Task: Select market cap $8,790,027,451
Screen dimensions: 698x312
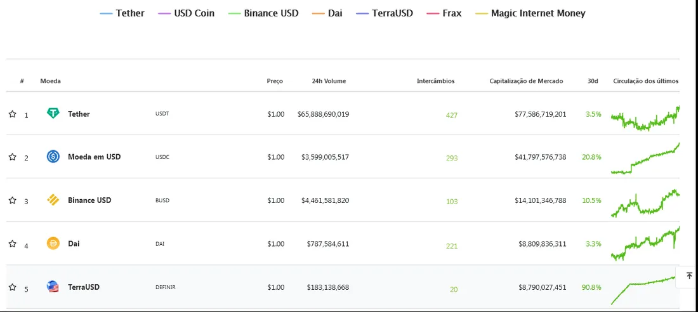Action: tap(543, 287)
